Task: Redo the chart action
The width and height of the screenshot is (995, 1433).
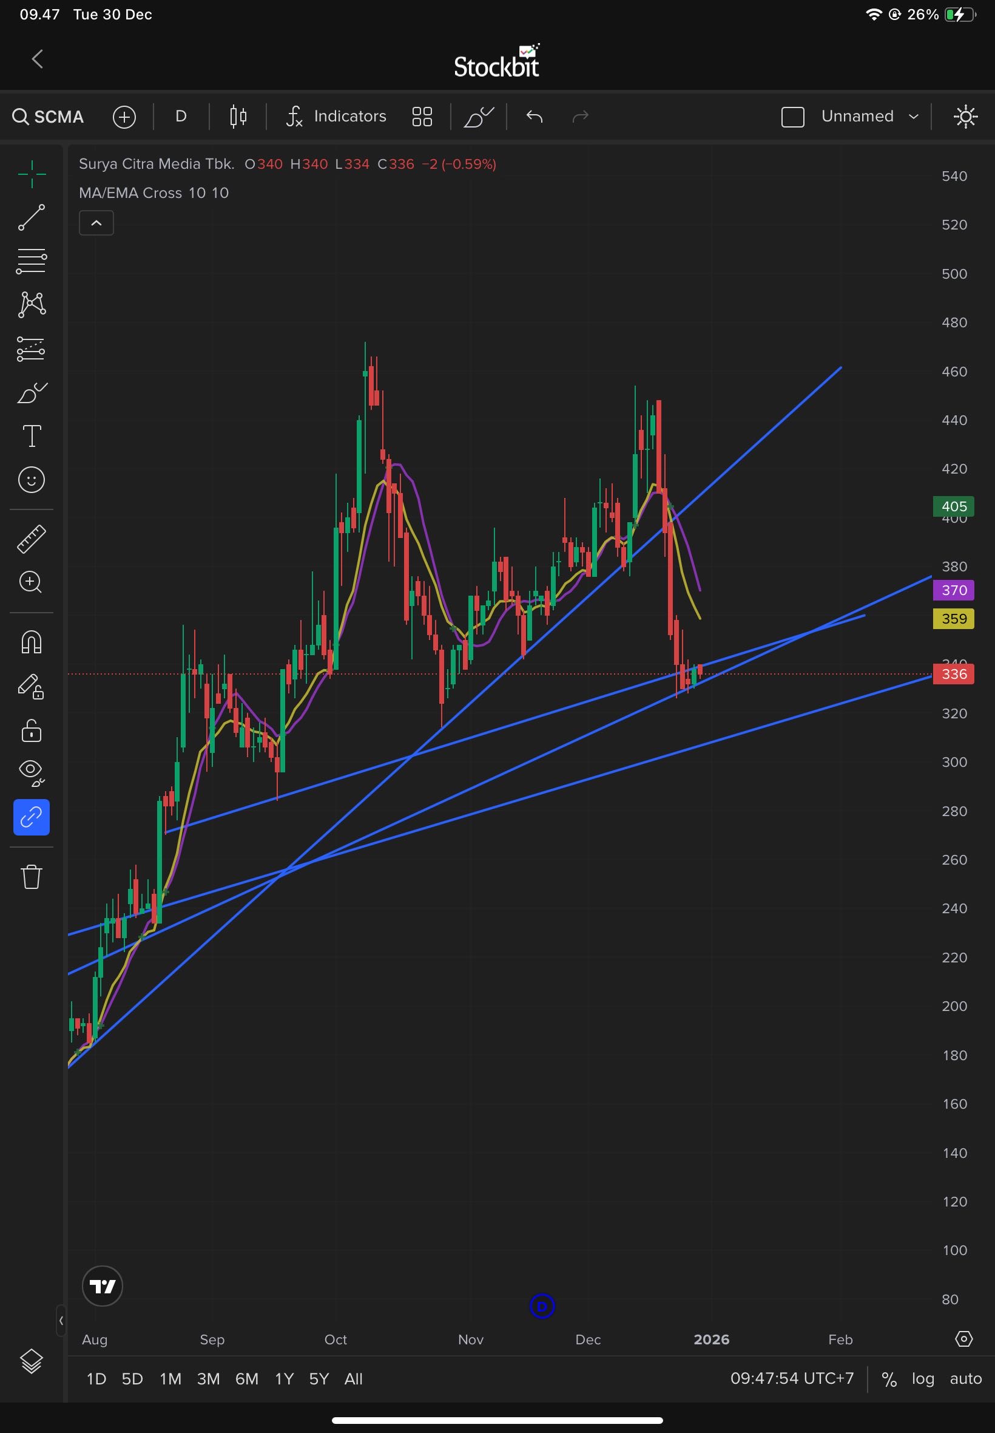Action: (x=581, y=117)
